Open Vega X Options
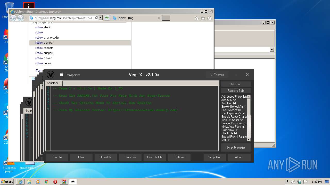This screenshot has width=330, height=185. [x=179, y=157]
